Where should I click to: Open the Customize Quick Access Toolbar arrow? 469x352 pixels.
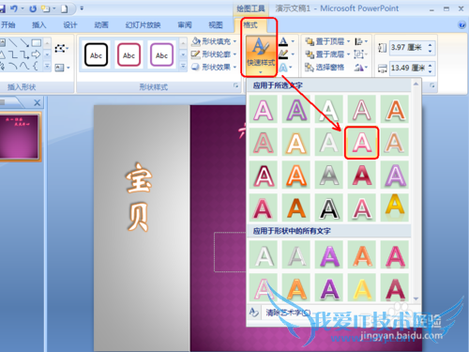click(82, 8)
